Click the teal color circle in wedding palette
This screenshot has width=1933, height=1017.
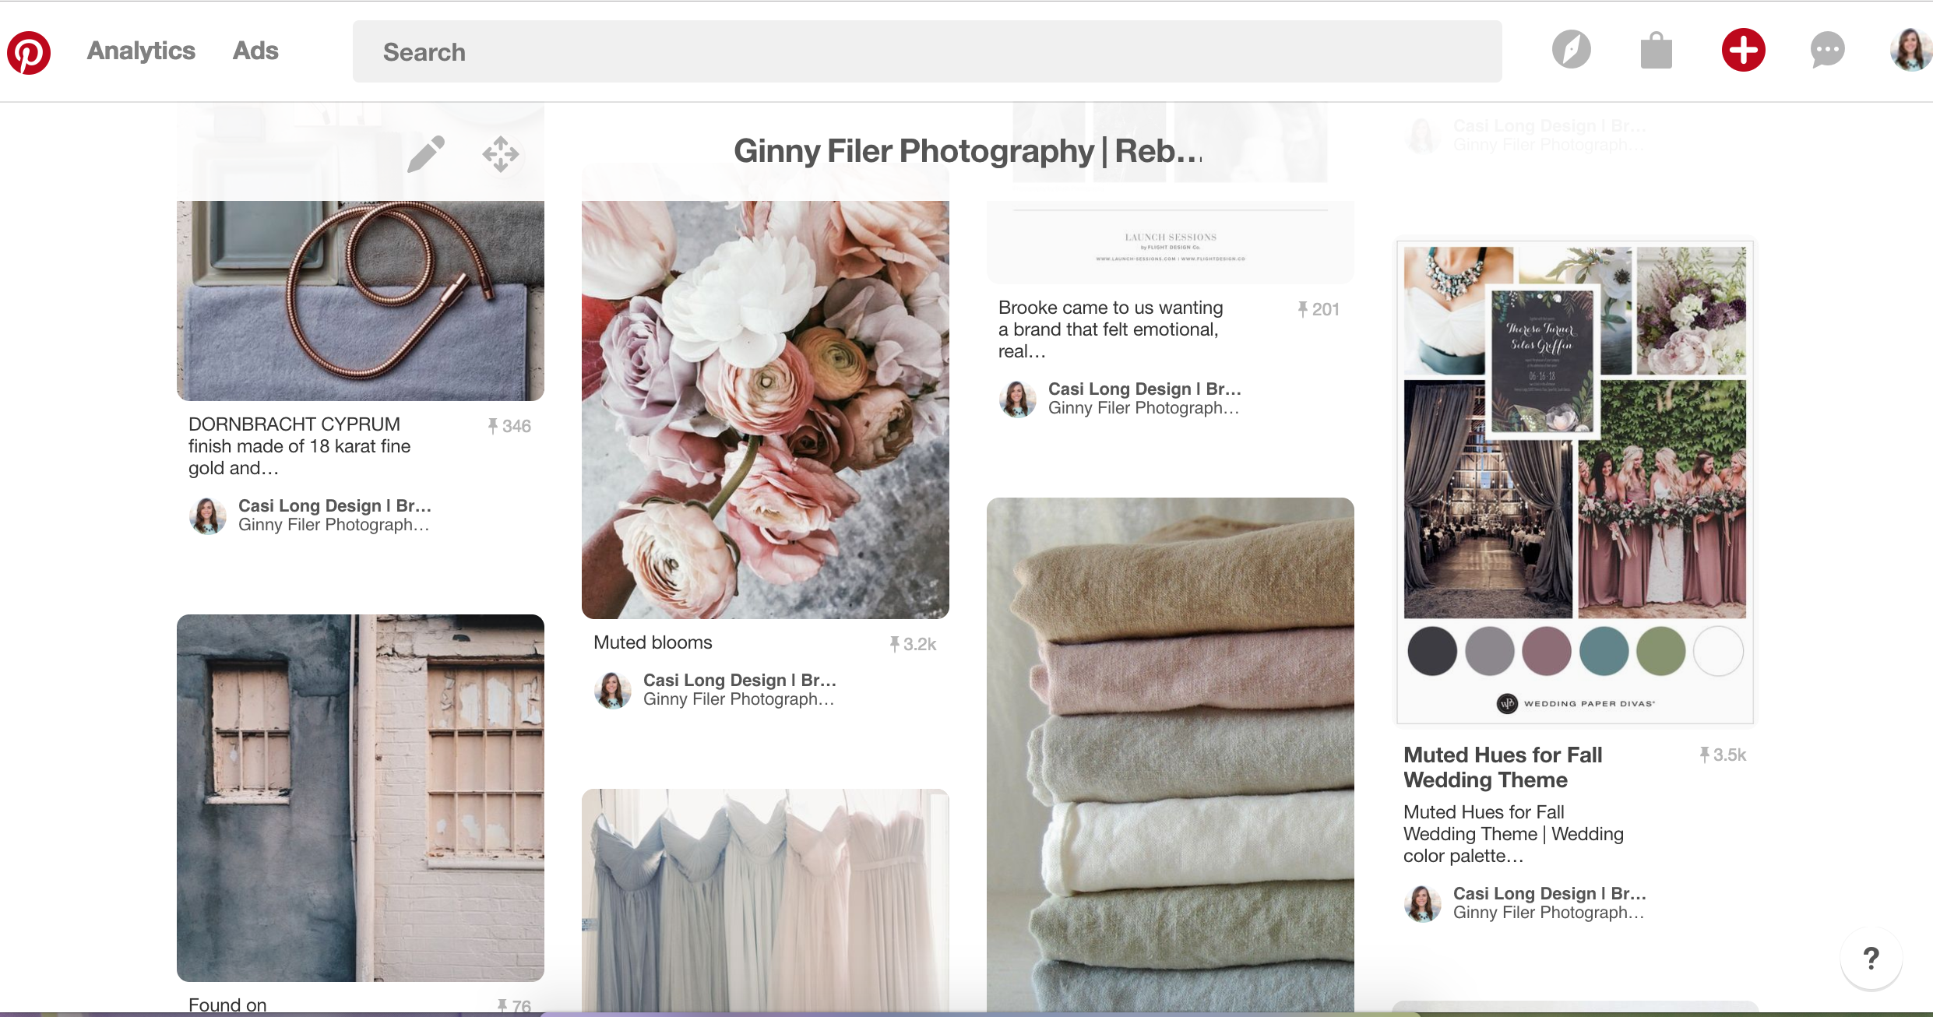pyautogui.click(x=1604, y=651)
